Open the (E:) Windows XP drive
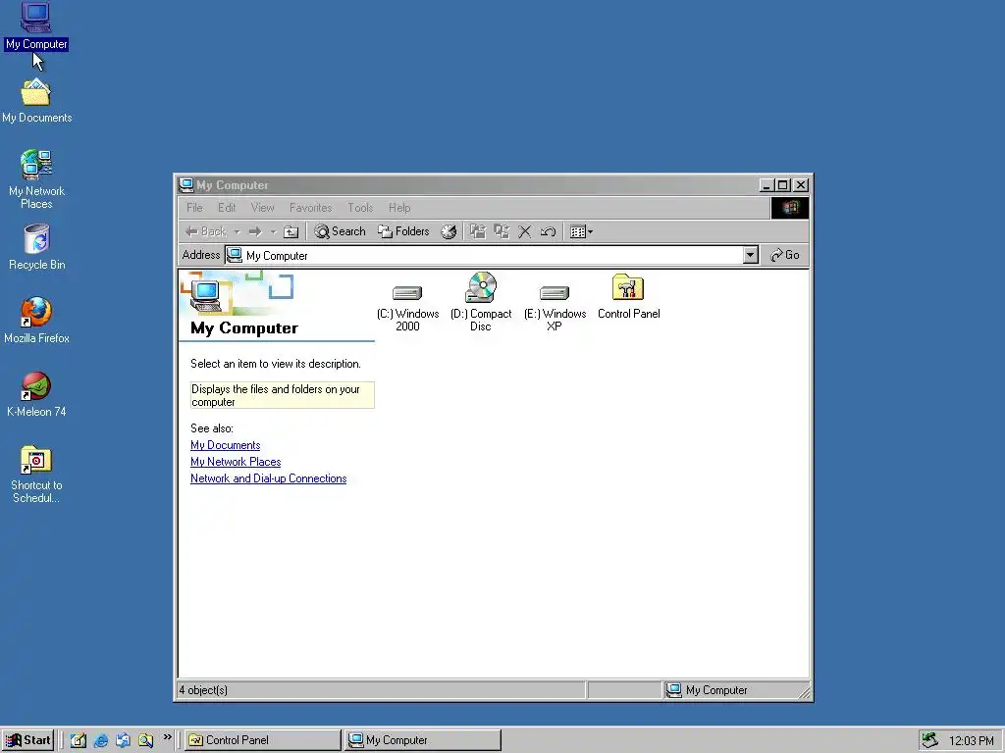 click(x=555, y=307)
